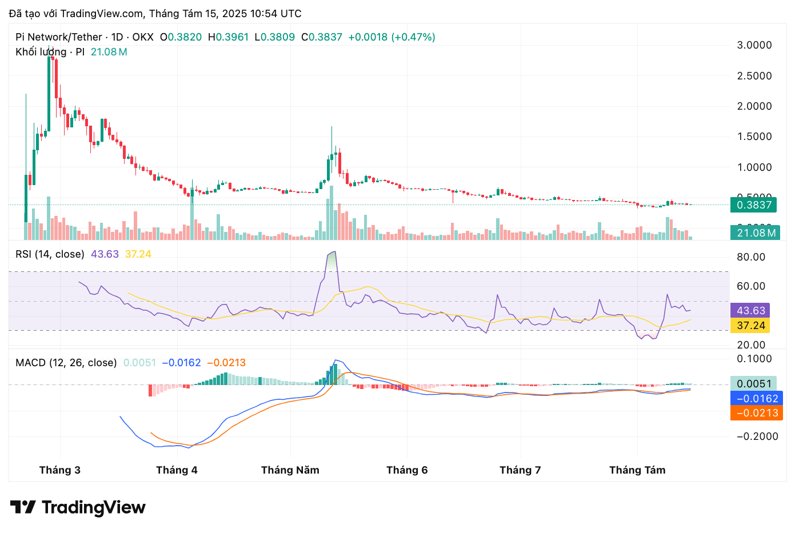795x533 pixels.
Task: Click the light green 0.0051 histogram axis tag
Action: click(753, 384)
